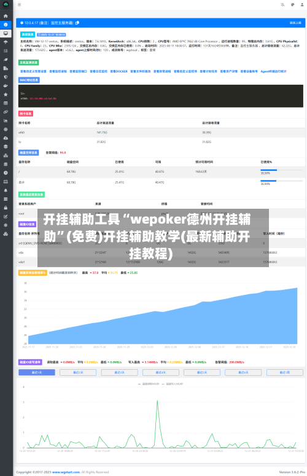
Task: Open the calendar icon in the sidebar
Action: coord(6,164)
